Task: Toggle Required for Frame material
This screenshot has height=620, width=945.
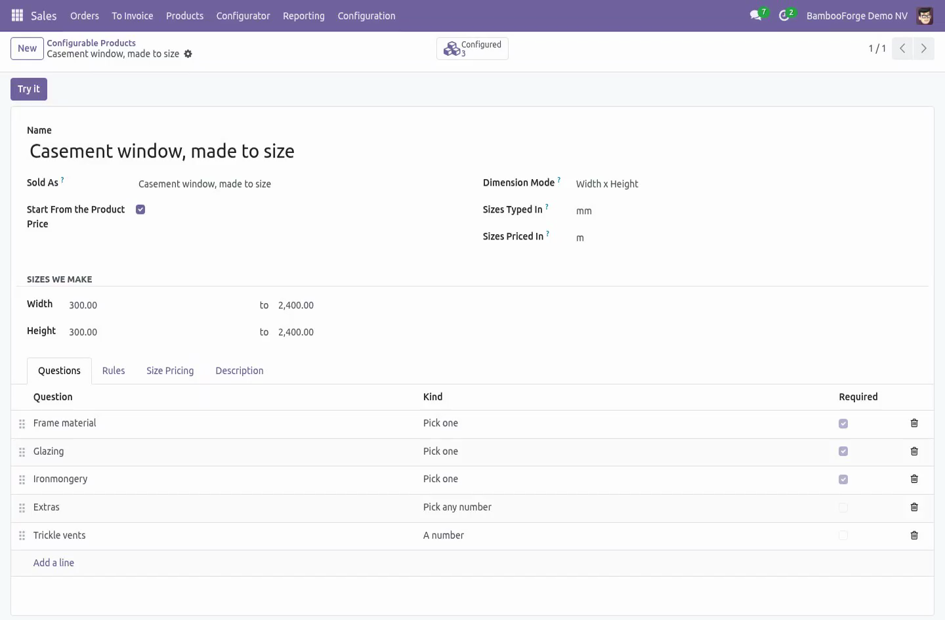Action: click(843, 424)
